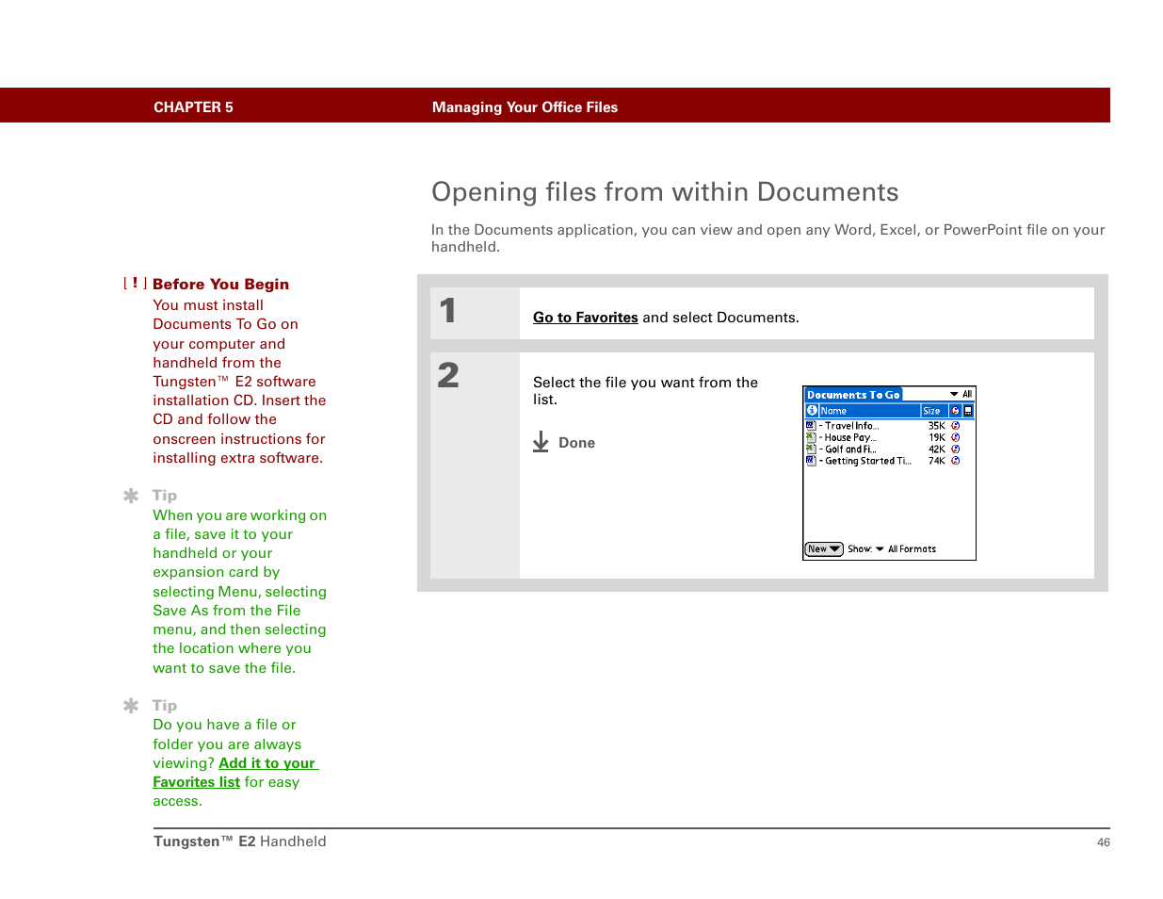Click the 'Tungsten E2 Handheld' footer text
Viewport: 1163px width, 899px height.
[240, 842]
